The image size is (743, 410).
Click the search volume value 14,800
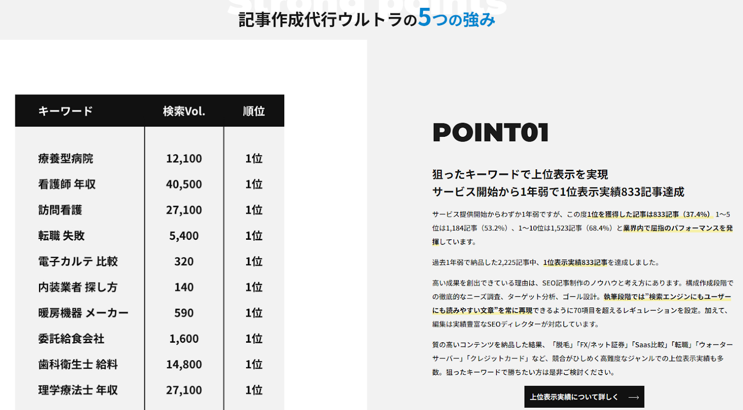click(x=184, y=365)
